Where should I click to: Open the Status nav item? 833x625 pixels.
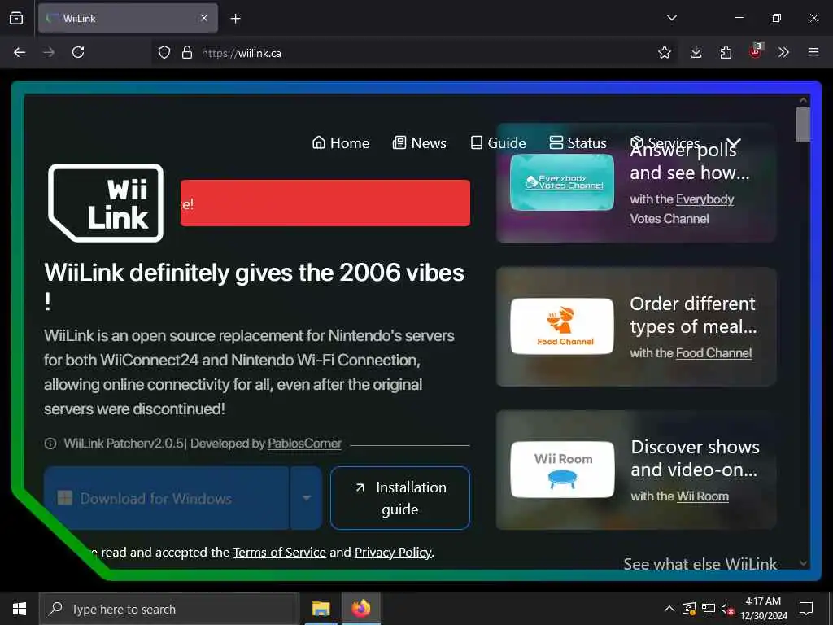(578, 143)
